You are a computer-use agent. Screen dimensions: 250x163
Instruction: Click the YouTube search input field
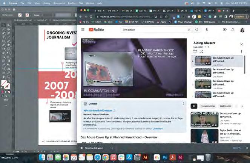154,29
